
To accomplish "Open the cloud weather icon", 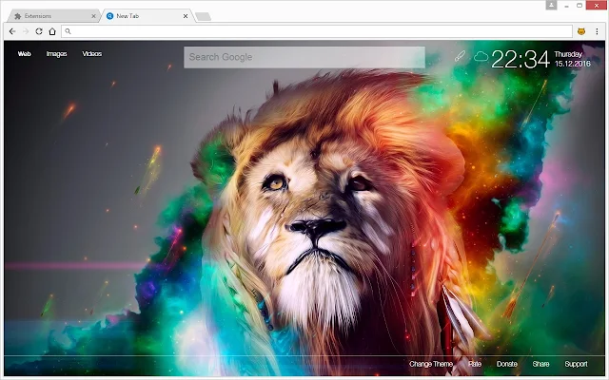I will (x=481, y=57).
